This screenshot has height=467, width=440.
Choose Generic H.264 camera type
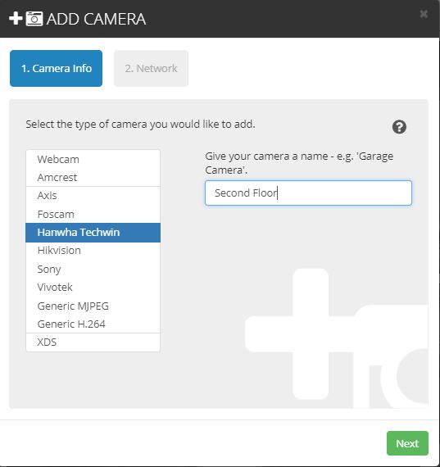coord(93,324)
